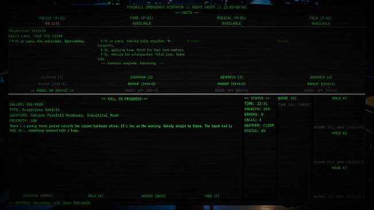374x210 pixels.
Task: Select the FIRE (F-01) unit header
Action: point(142,18)
